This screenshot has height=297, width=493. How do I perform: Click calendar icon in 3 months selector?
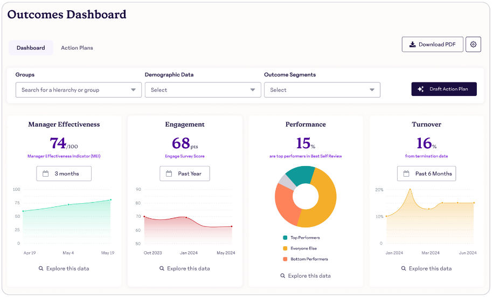pos(46,174)
